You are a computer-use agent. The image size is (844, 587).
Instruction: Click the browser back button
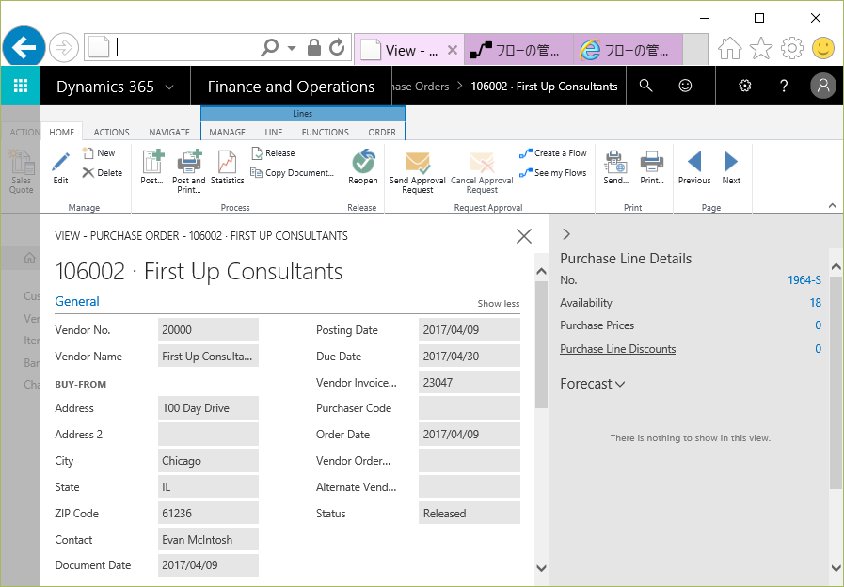24,47
